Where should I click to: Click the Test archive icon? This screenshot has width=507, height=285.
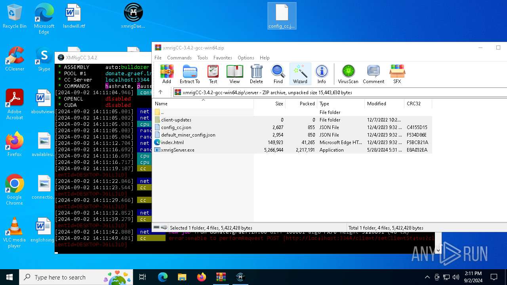pyautogui.click(x=213, y=74)
